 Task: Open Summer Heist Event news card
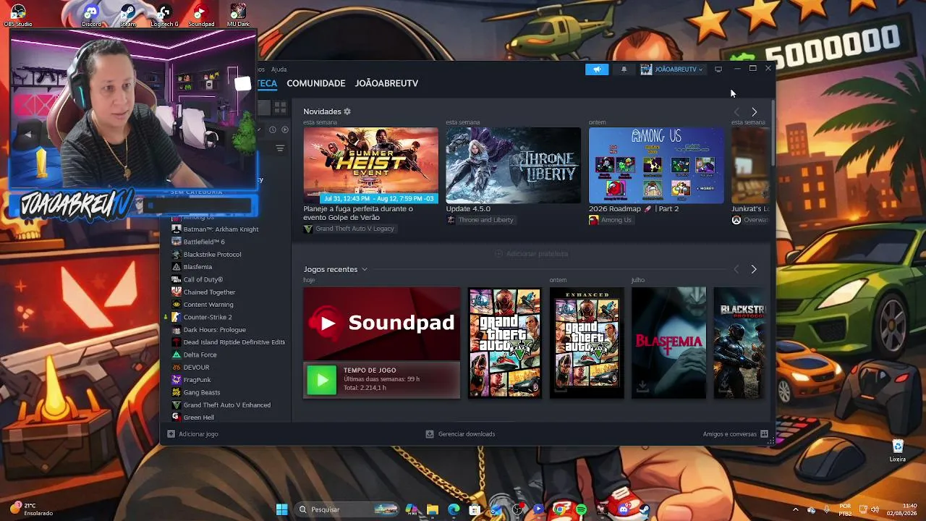370,165
